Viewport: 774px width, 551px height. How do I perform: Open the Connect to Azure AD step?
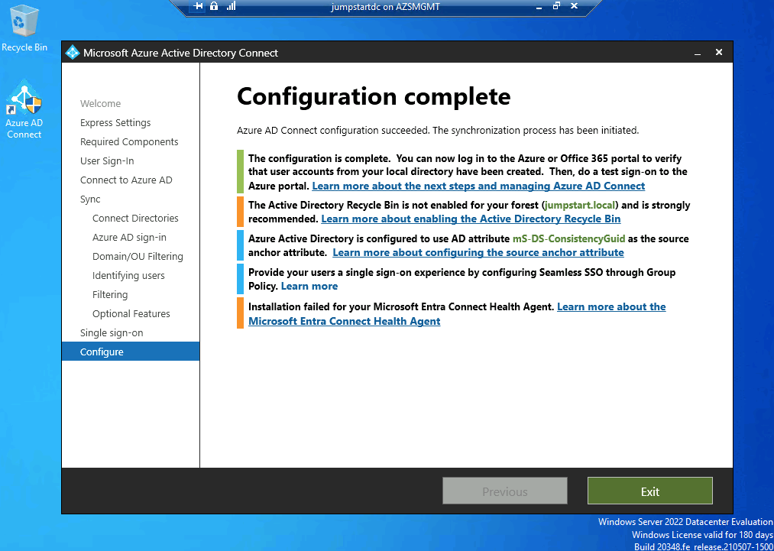(x=126, y=180)
